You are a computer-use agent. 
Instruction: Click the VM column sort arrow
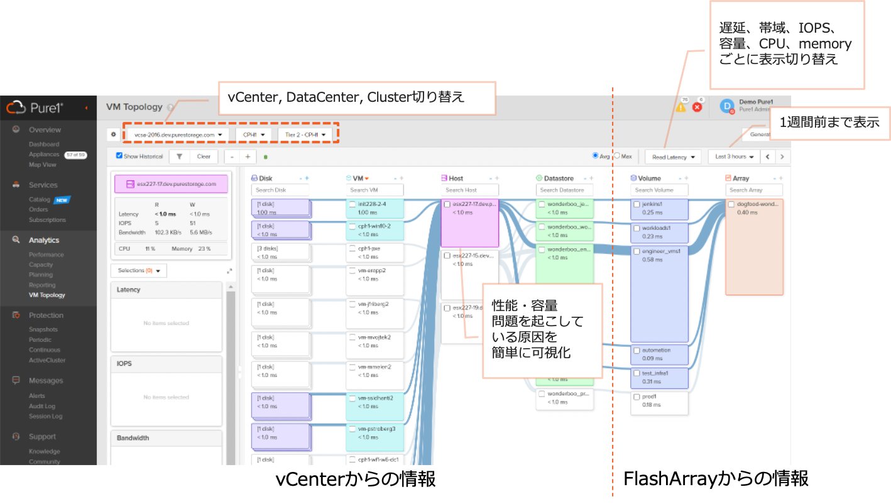[x=366, y=178]
